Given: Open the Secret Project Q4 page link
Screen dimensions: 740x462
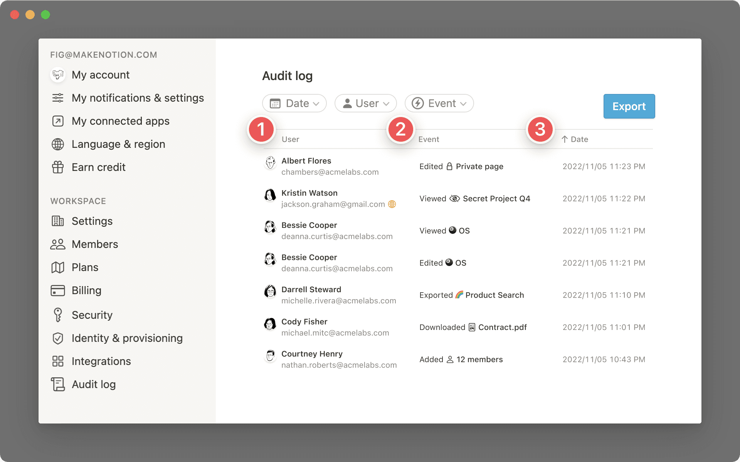Looking at the screenshot, I should 496,199.
